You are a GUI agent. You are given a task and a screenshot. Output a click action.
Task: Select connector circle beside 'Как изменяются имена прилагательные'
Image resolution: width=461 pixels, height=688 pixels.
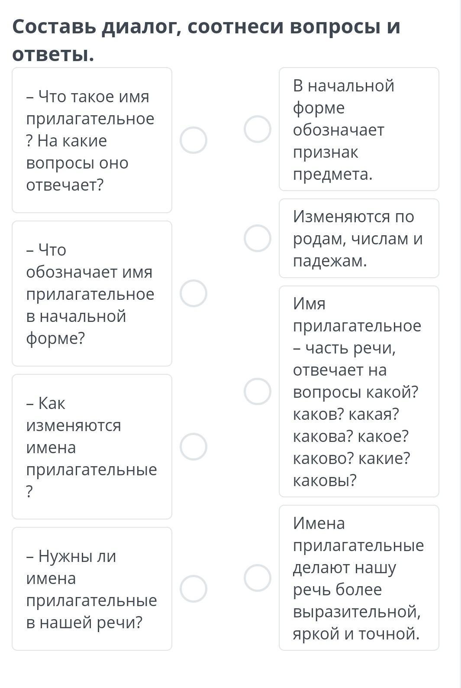coord(193,447)
